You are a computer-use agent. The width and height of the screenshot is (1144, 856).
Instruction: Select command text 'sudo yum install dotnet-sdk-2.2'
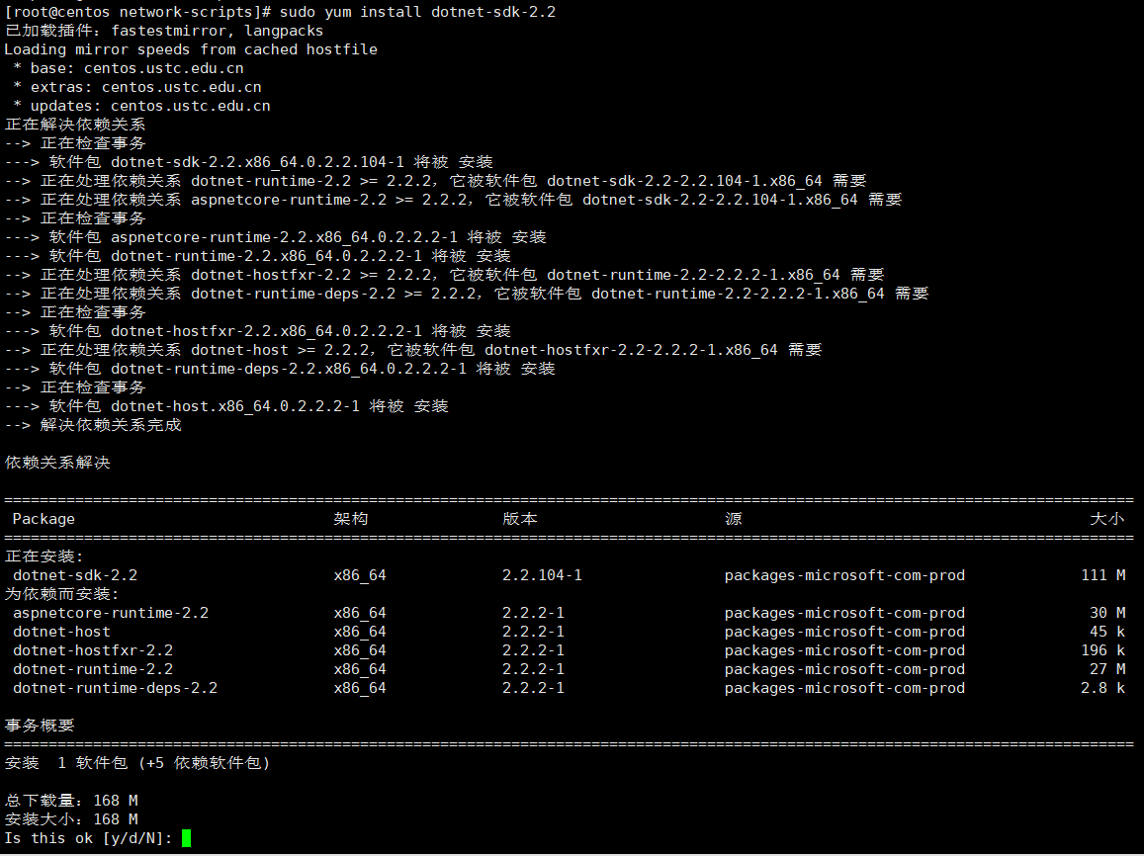(x=417, y=12)
